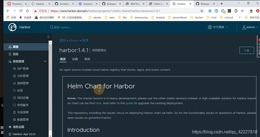
Task: Open the 'here' hyperlink in notes
Action: point(98,103)
